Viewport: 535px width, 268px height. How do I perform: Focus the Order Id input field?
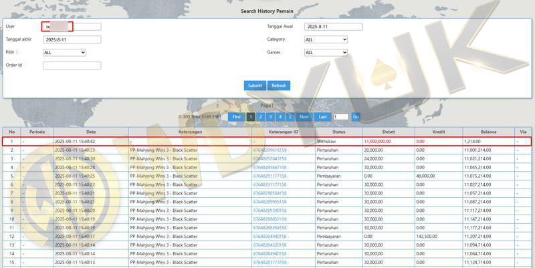click(72, 65)
